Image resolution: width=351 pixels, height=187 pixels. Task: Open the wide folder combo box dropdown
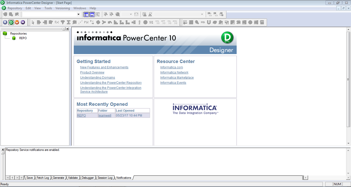click(x=79, y=14)
